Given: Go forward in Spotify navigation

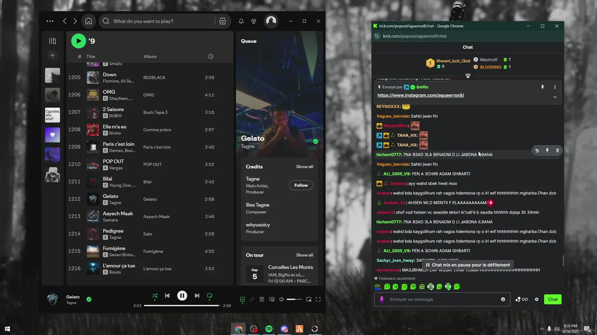Looking at the screenshot, I should click(x=75, y=21).
